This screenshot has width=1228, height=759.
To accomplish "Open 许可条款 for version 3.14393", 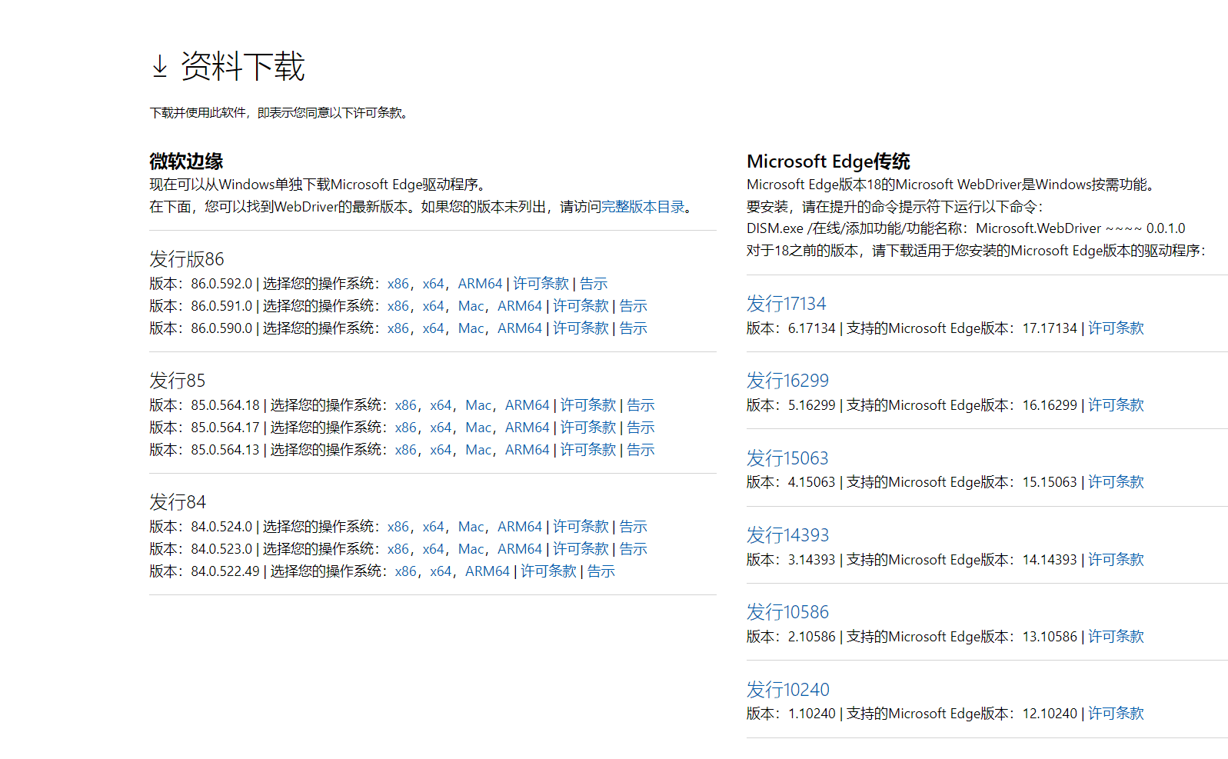I will tap(1117, 560).
